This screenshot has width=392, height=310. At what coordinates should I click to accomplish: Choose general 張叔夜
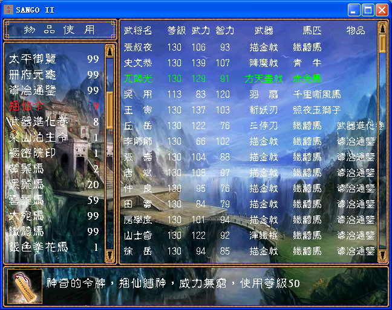click(x=138, y=48)
